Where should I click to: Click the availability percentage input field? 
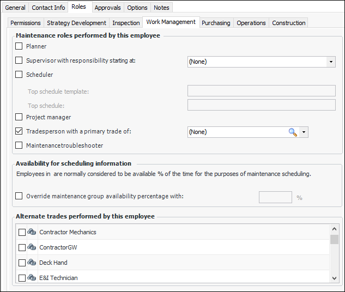(275, 197)
